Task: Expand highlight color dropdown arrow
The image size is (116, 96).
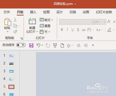Action: point(114,30)
